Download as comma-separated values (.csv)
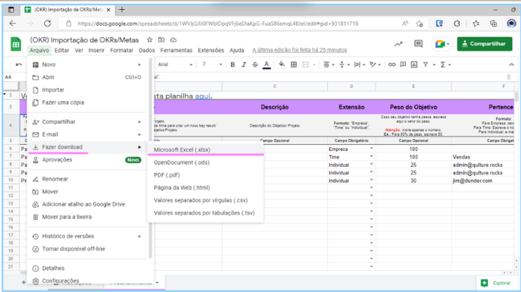 205,200
